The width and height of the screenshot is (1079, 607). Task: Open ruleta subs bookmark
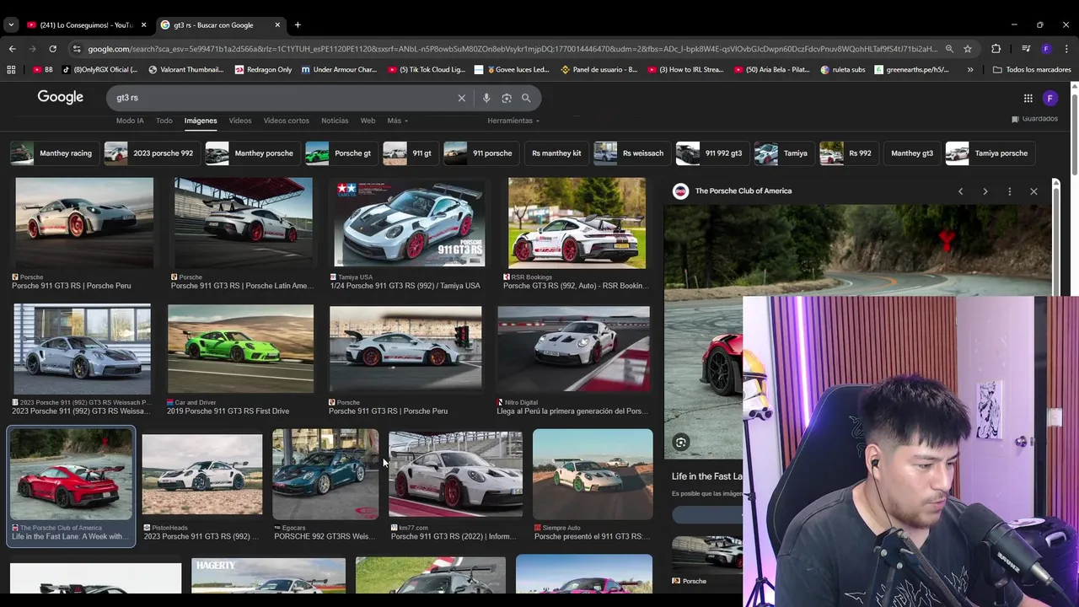click(x=842, y=69)
